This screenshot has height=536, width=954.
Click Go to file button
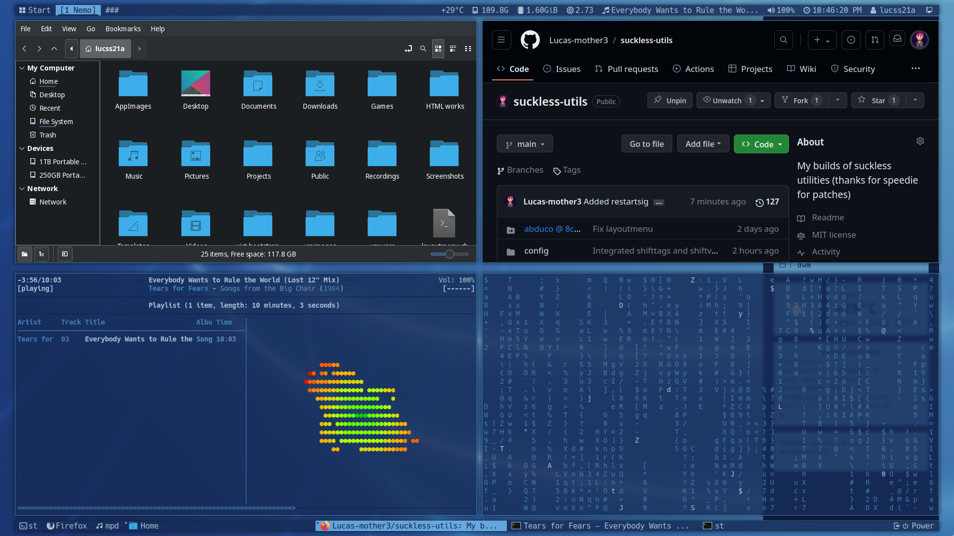[646, 144]
